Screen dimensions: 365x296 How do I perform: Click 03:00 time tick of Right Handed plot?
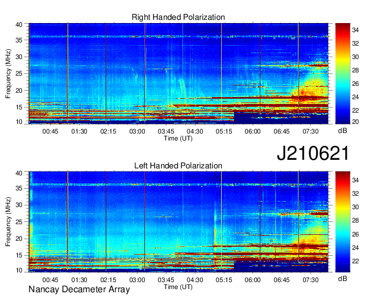pos(137,131)
